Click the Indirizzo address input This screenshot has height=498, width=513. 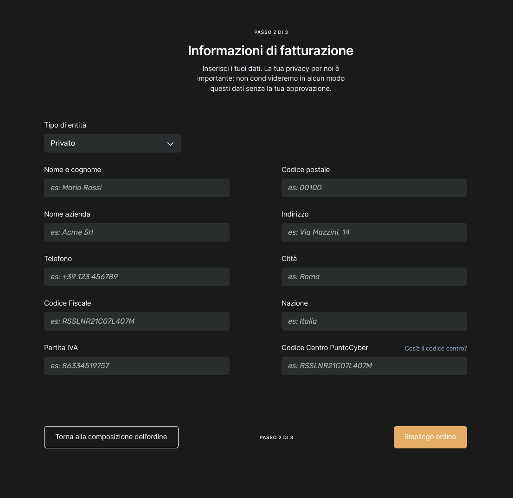point(374,232)
